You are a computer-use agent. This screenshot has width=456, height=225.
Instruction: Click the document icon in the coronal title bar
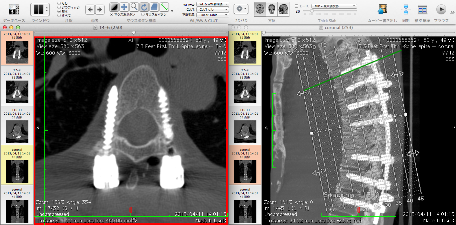(321, 27)
